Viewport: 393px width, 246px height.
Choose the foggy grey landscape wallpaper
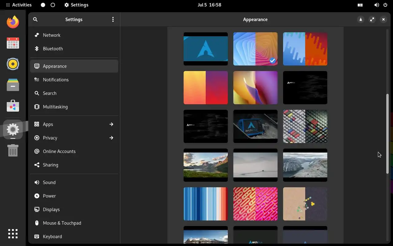[x=255, y=165]
